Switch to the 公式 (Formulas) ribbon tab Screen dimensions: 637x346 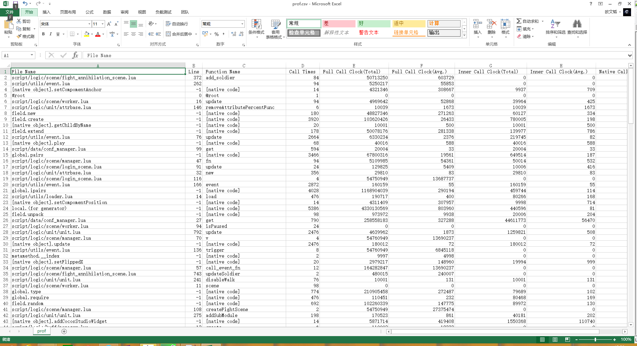coord(90,12)
